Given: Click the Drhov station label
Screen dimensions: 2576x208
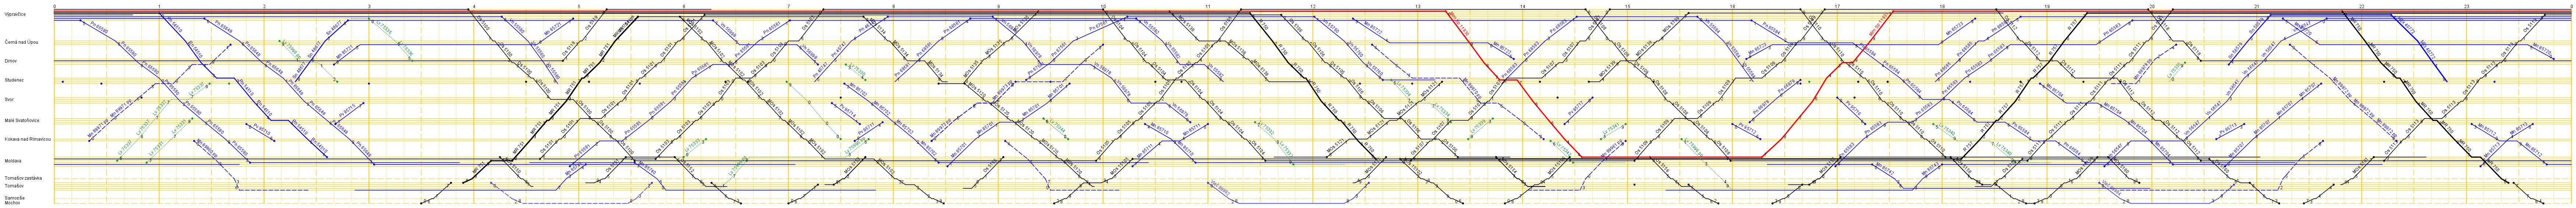Looking at the screenshot, I should (x=11, y=61).
